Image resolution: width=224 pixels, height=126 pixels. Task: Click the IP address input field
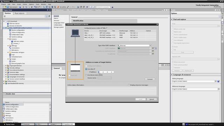point(106,72)
